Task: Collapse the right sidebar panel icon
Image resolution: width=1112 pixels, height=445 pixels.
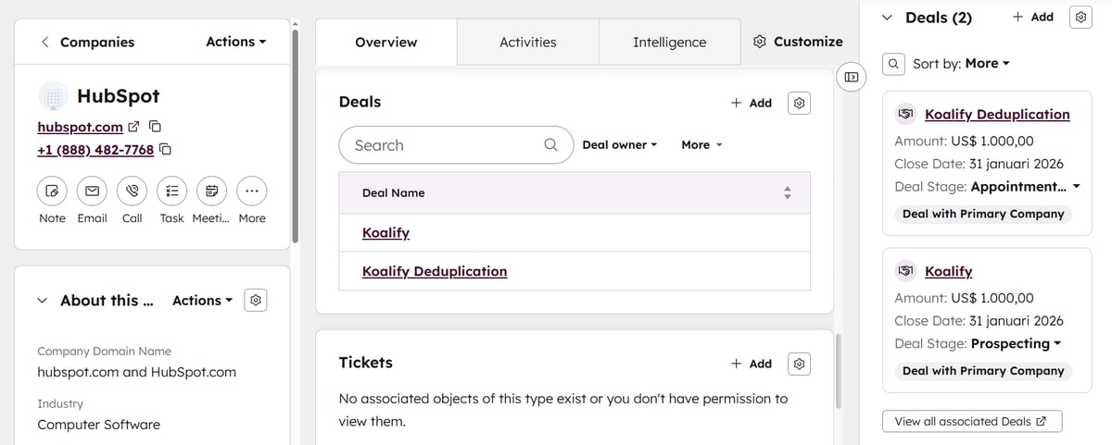Action: [x=852, y=76]
